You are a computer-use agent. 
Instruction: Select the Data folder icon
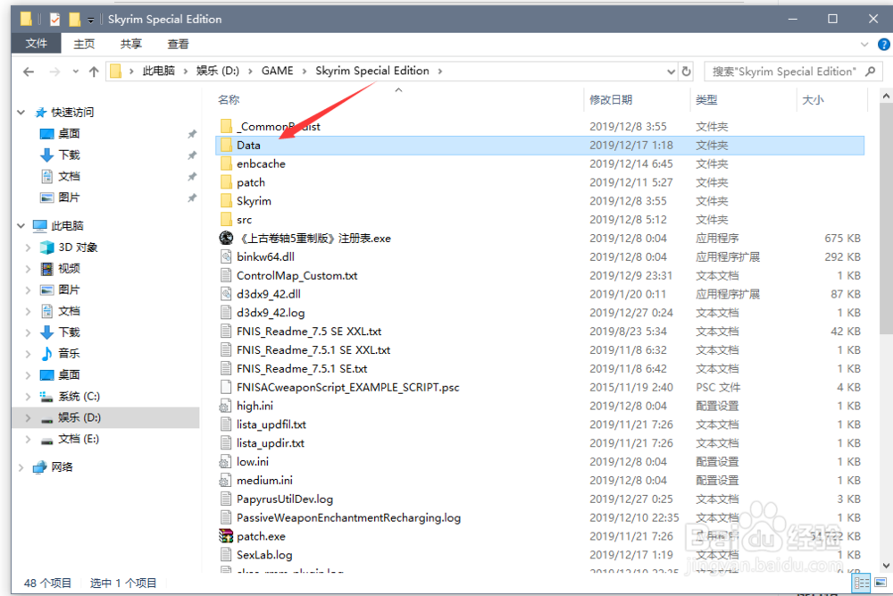click(226, 145)
